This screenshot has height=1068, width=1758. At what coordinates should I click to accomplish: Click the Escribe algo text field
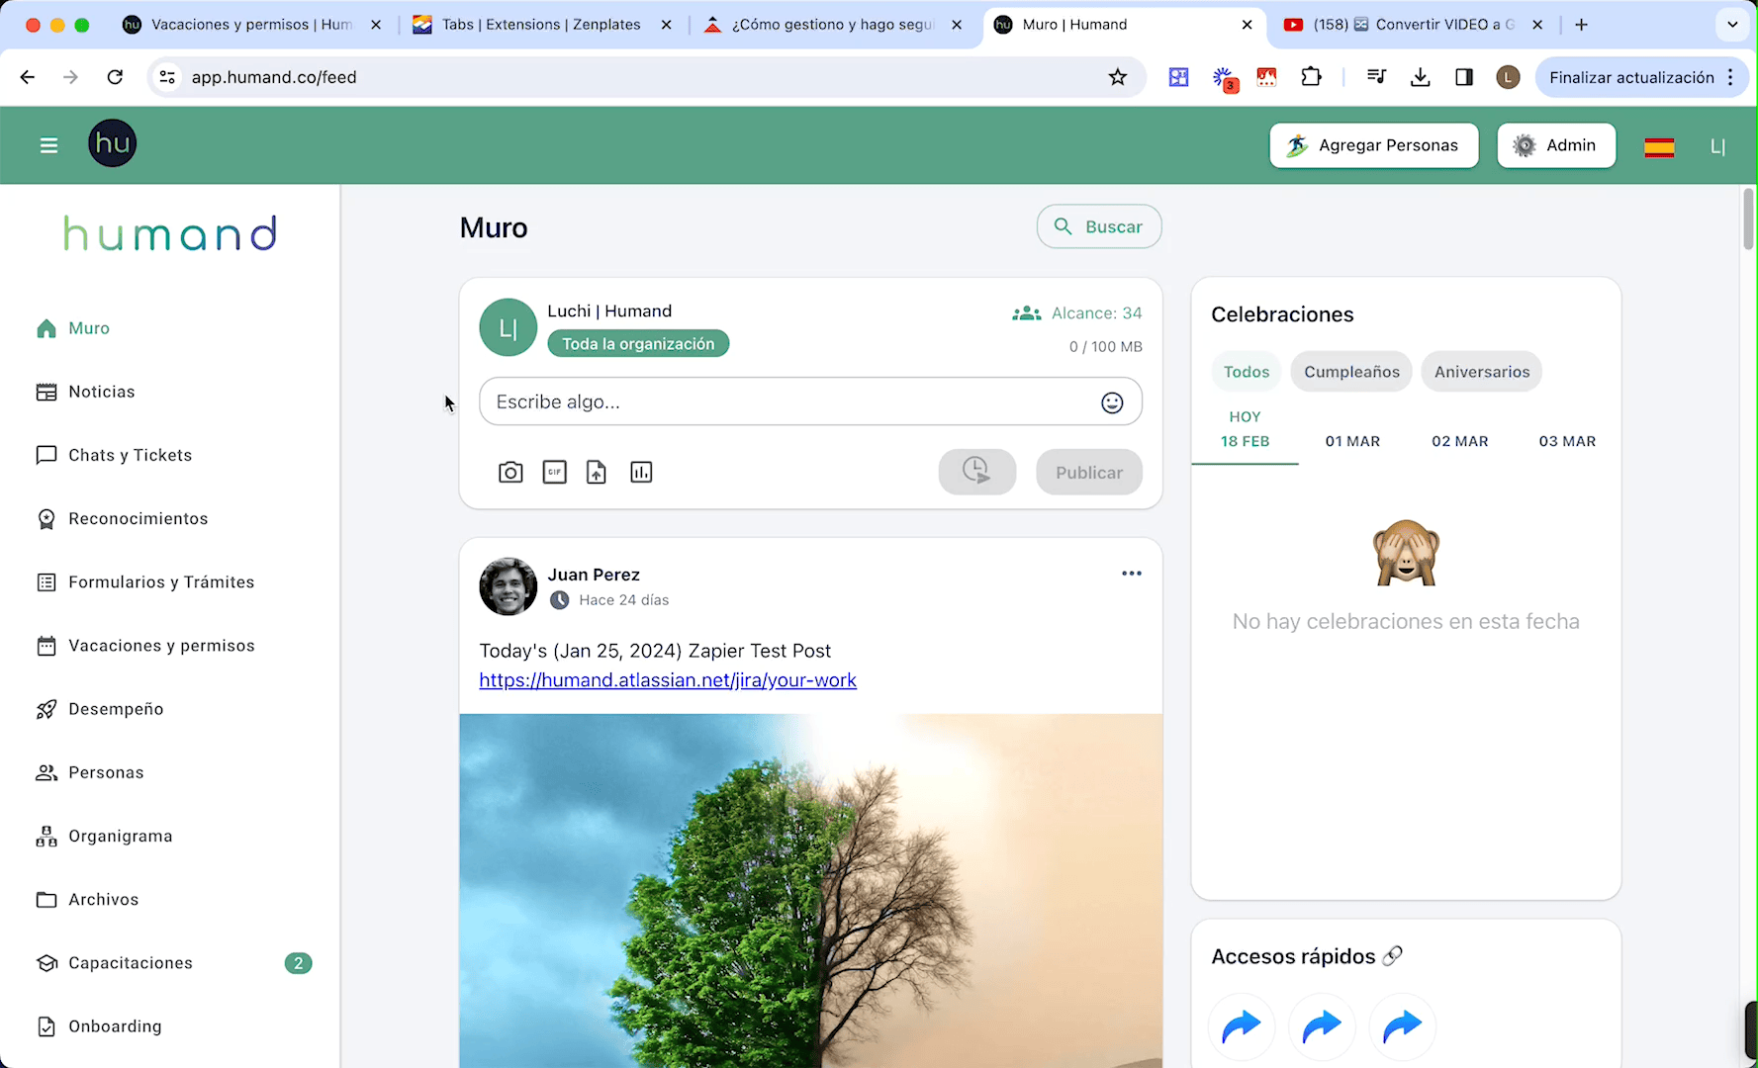click(x=791, y=402)
